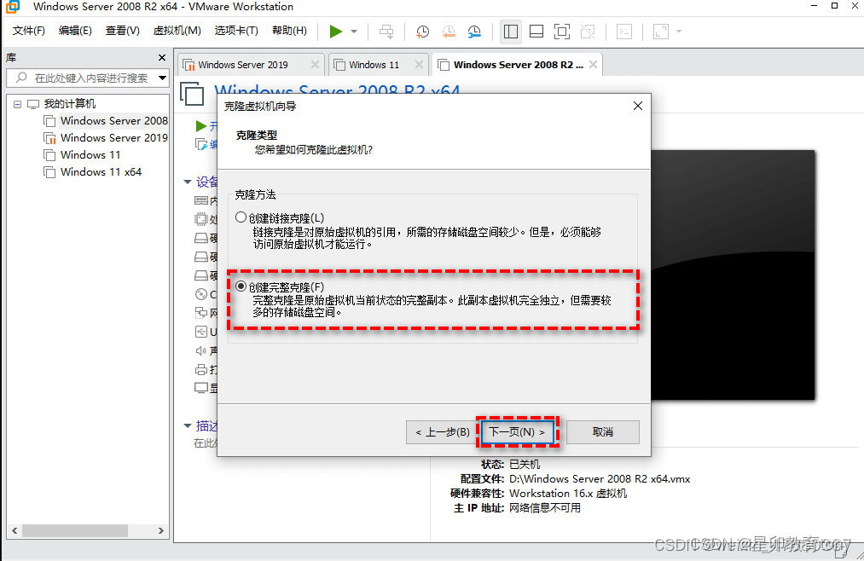Open the 选项卡(T) menu
This screenshot has width=864, height=561.
(236, 31)
